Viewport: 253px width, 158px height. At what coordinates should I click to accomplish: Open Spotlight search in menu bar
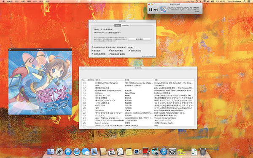click(x=245, y=1)
